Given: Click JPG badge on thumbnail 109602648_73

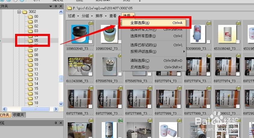Looking at the screenshot, I should 91,24.
